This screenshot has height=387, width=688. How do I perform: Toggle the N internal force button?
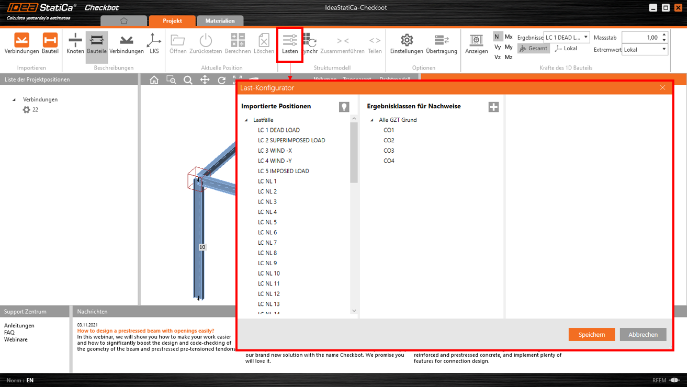click(497, 37)
